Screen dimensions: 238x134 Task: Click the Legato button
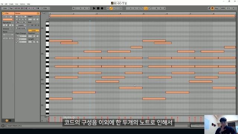(21, 25)
